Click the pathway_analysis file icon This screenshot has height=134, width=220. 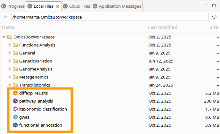15,101
